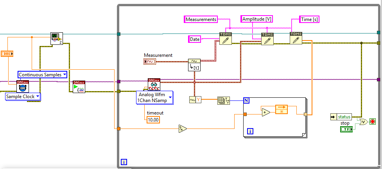
Task: Select the Or gate before stop condition
Action: [364, 122]
